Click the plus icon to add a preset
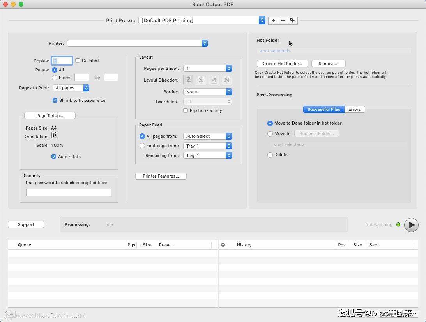Image resolution: width=426 pixels, height=322 pixels. pos(273,21)
